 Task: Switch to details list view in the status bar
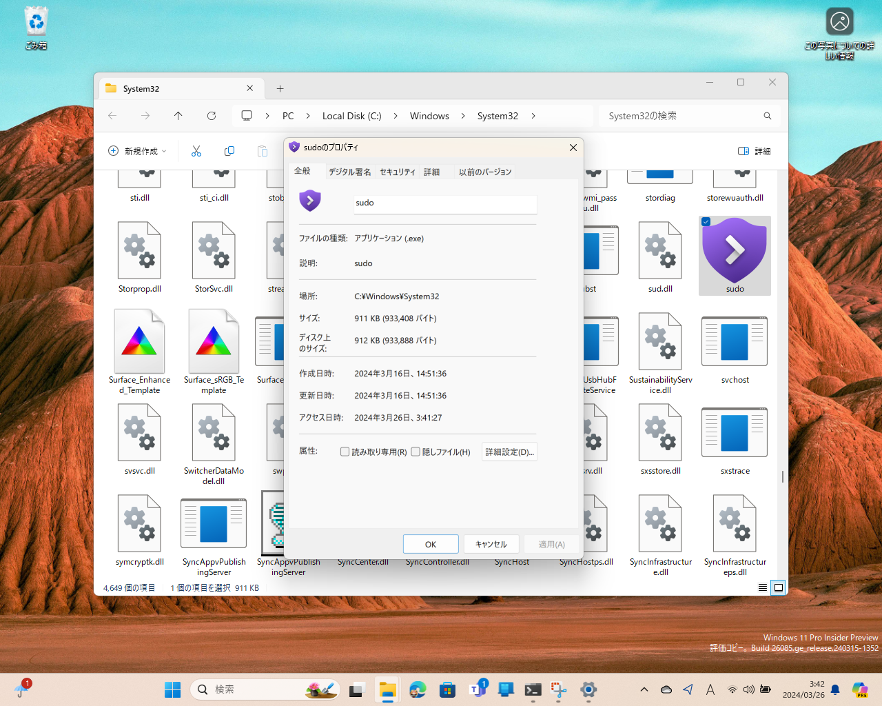tap(763, 587)
